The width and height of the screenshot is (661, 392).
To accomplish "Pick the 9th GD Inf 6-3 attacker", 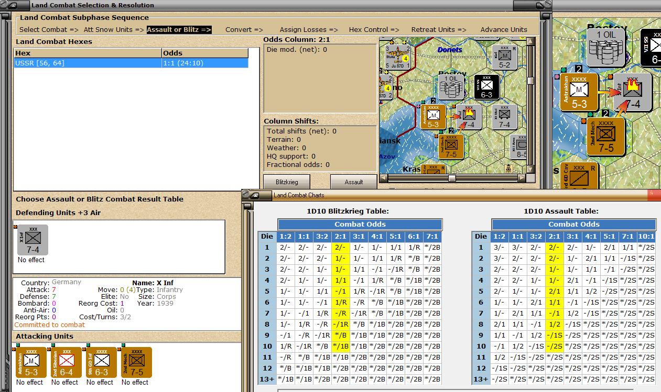I will tap(101, 363).
